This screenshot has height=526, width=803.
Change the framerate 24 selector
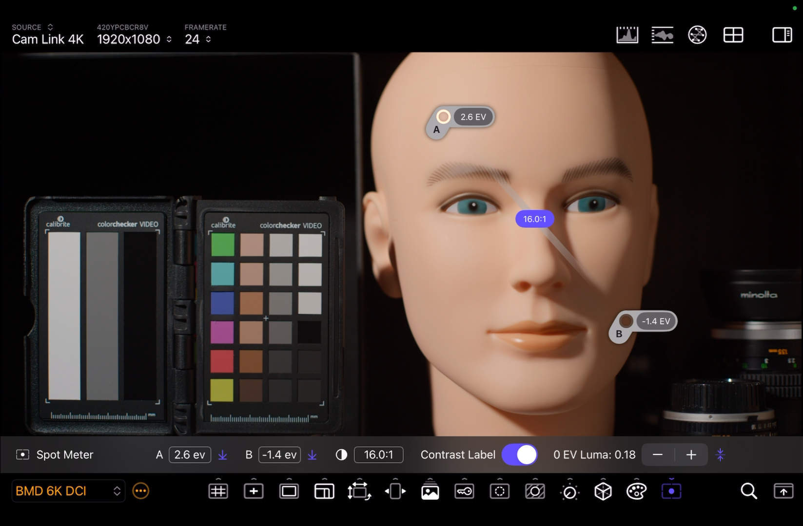click(197, 39)
